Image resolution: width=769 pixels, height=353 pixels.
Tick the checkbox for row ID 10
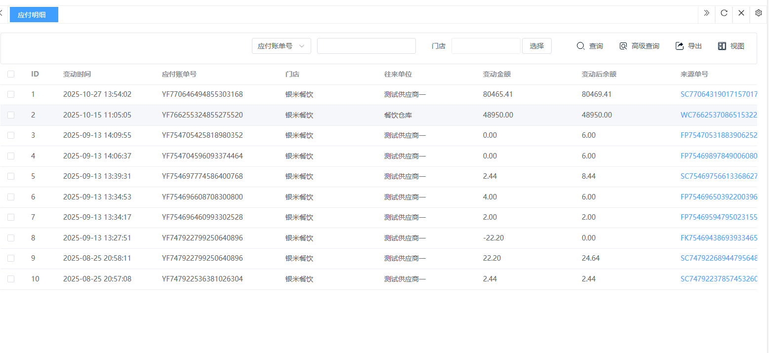11,279
